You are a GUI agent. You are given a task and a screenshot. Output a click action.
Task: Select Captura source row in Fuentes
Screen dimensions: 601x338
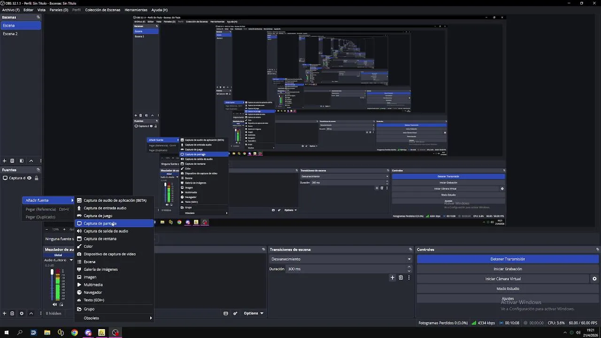pyautogui.click(x=21, y=178)
